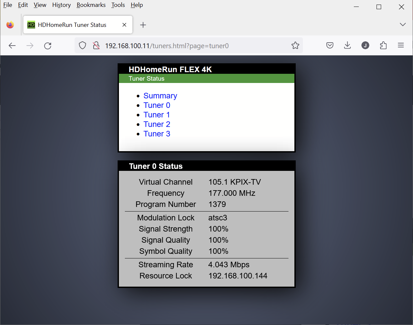
Task: Open the Pocket save icon
Action: pos(330,46)
